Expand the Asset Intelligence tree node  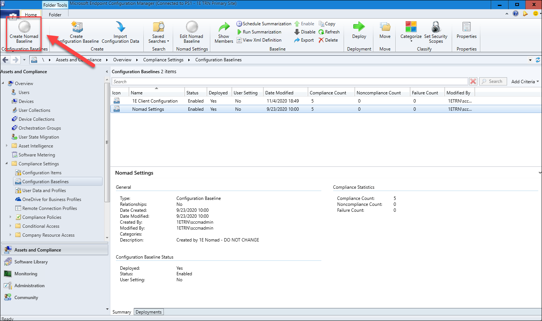pyautogui.click(x=7, y=146)
